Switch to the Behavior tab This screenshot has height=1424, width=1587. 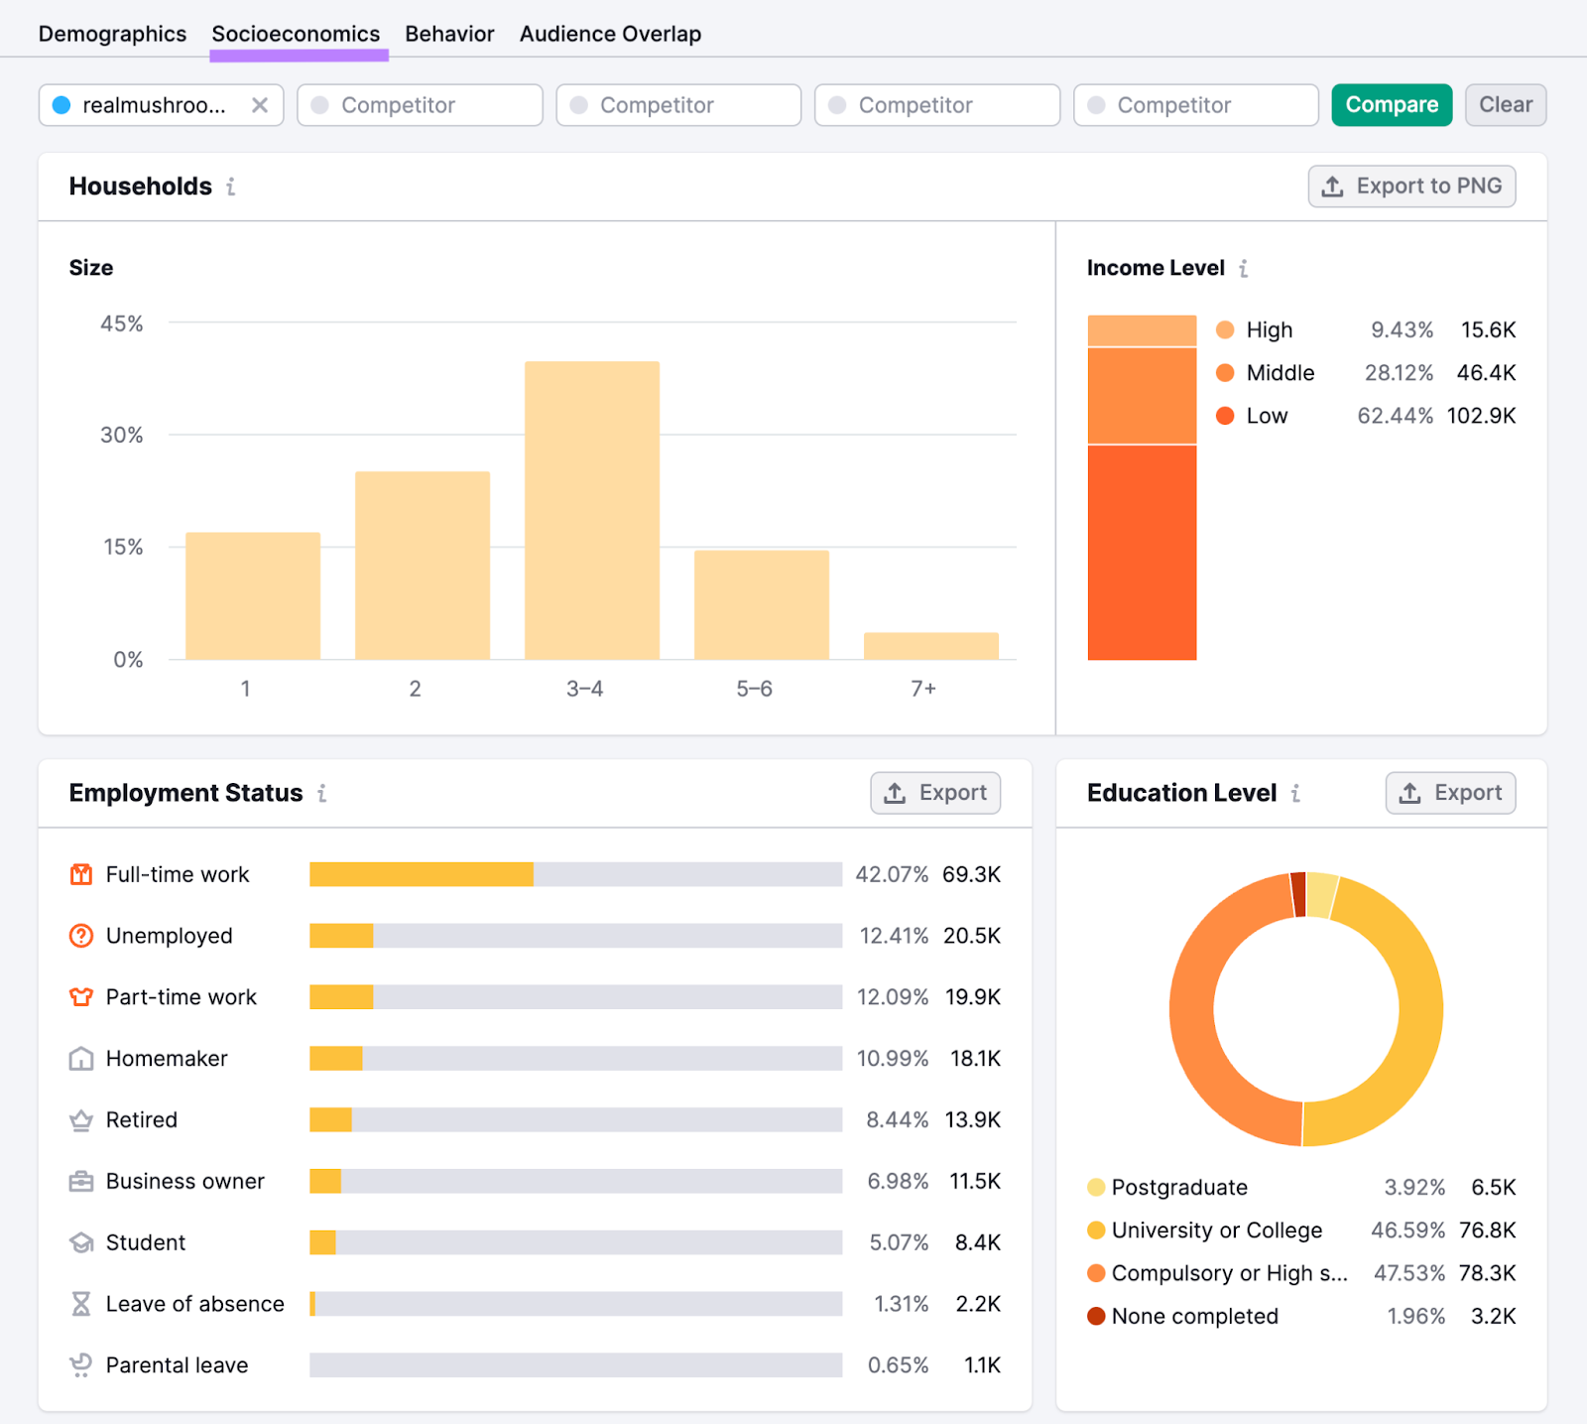(449, 34)
